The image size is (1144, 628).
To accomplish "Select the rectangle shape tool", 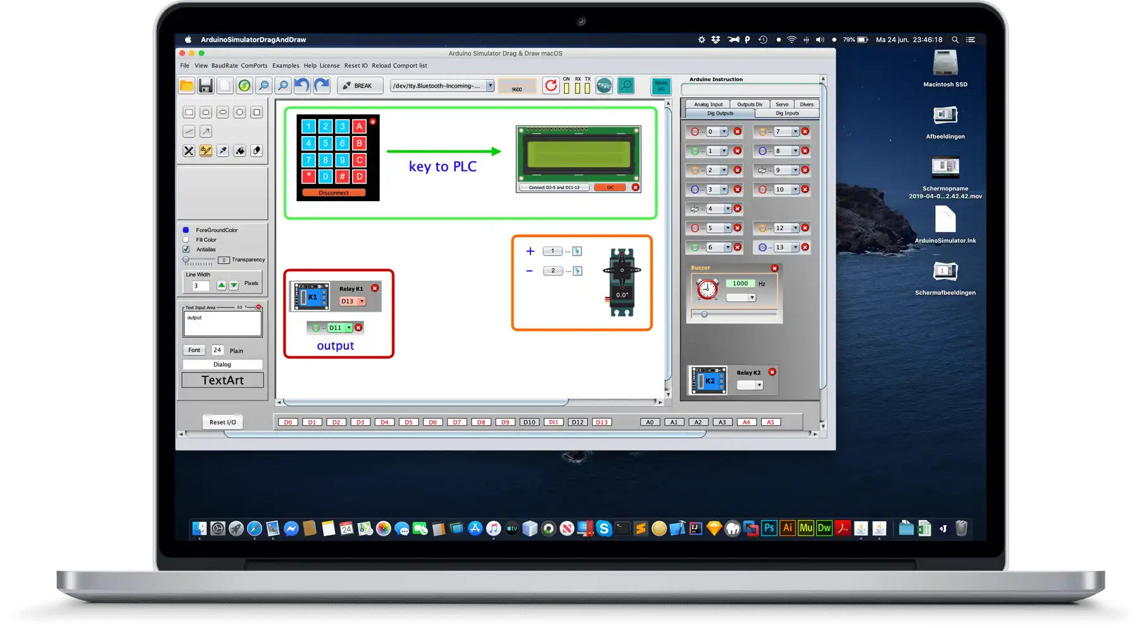I will coord(189,113).
